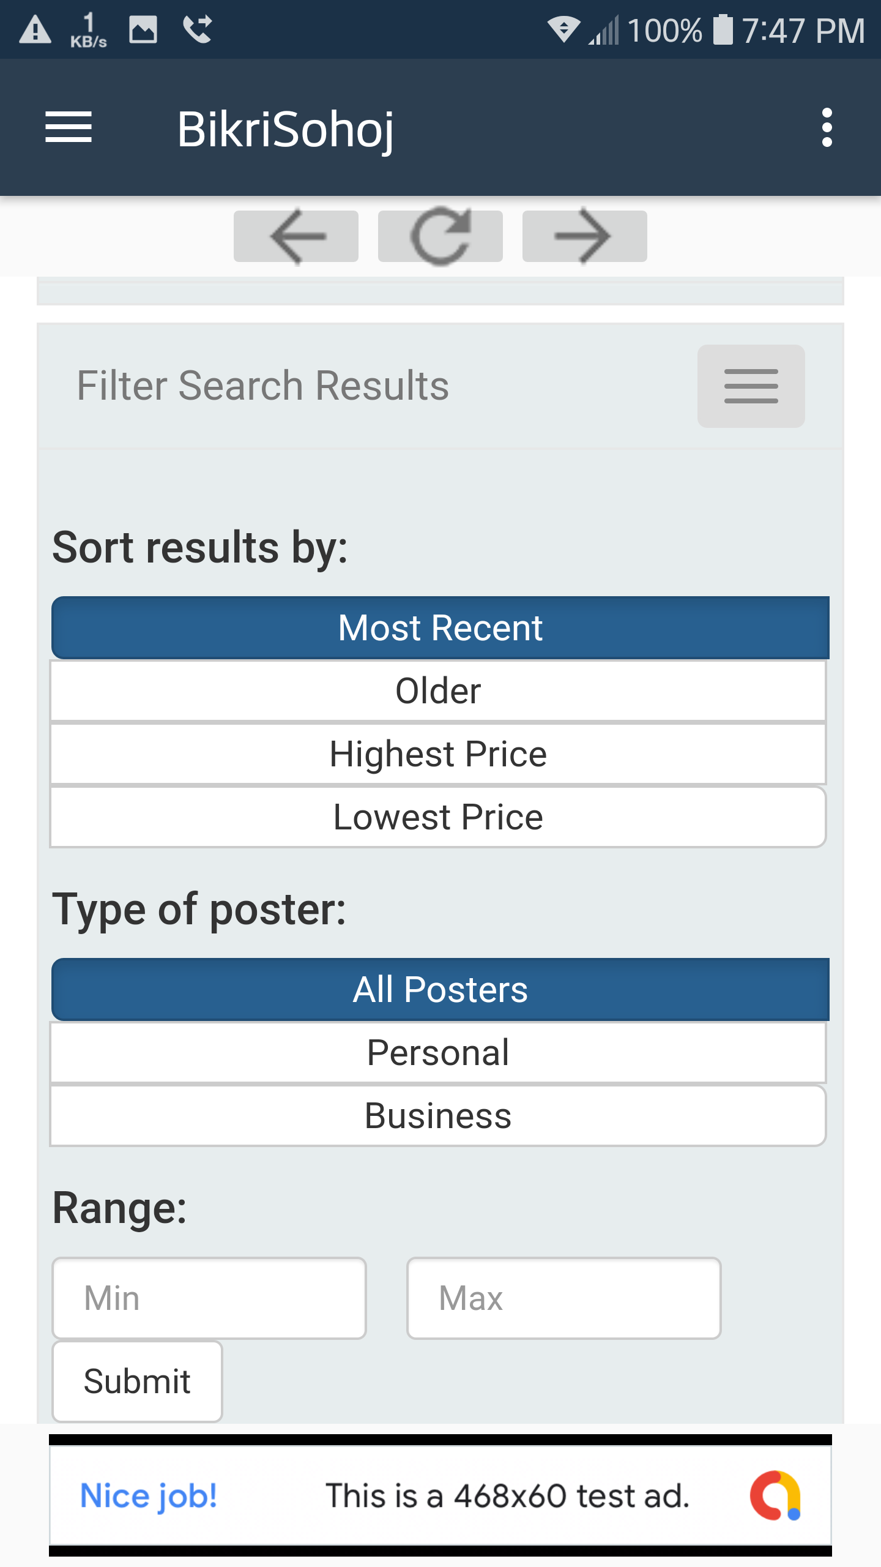
Task: Go back with the left arrow
Action: click(x=296, y=236)
